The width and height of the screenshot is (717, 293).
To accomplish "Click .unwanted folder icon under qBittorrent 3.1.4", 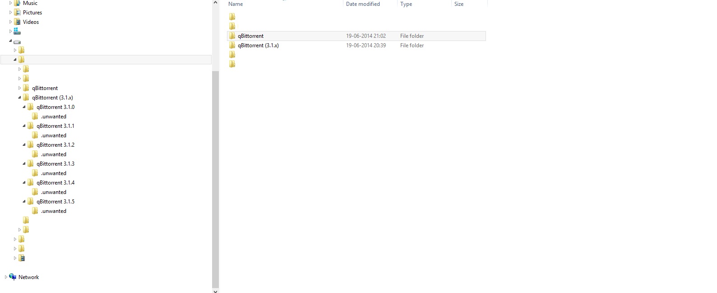I will tap(35, 192).
